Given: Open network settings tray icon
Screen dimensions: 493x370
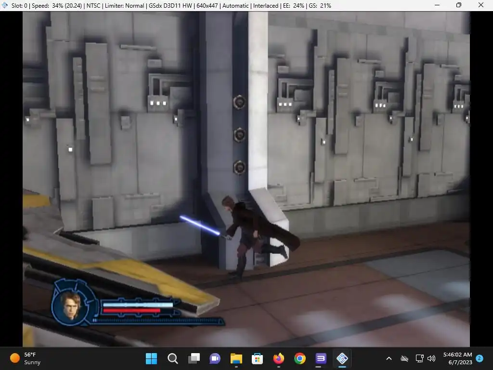Looking at the screenshot, I should (419, 358).
